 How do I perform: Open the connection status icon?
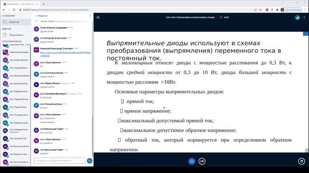tap(297, 17)
